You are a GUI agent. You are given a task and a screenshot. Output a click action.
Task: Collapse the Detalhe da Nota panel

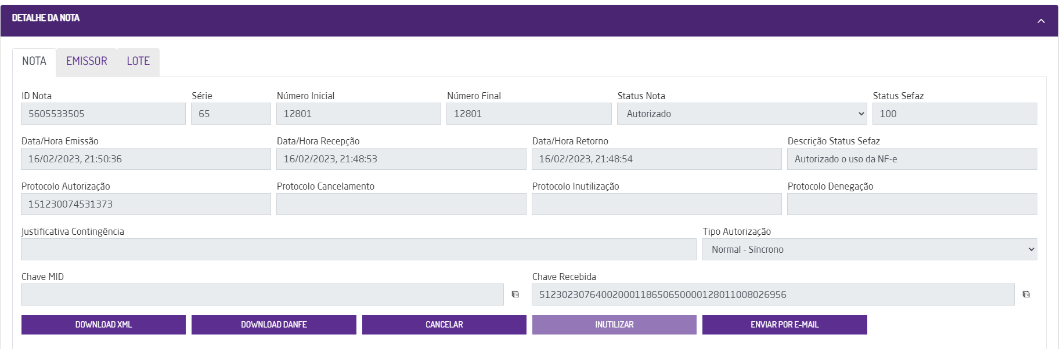[x=1041, y=21]
